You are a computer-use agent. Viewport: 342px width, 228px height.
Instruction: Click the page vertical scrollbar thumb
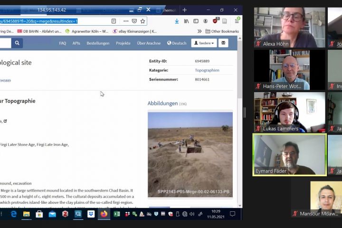tap(240, 70)
